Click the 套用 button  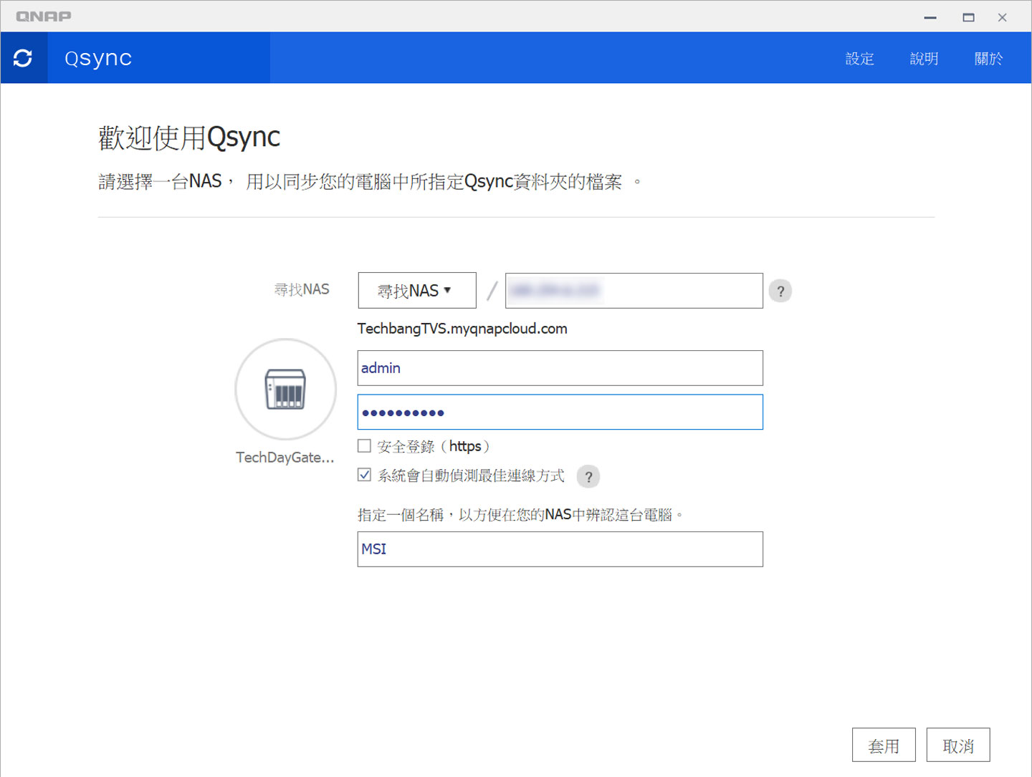884,745
